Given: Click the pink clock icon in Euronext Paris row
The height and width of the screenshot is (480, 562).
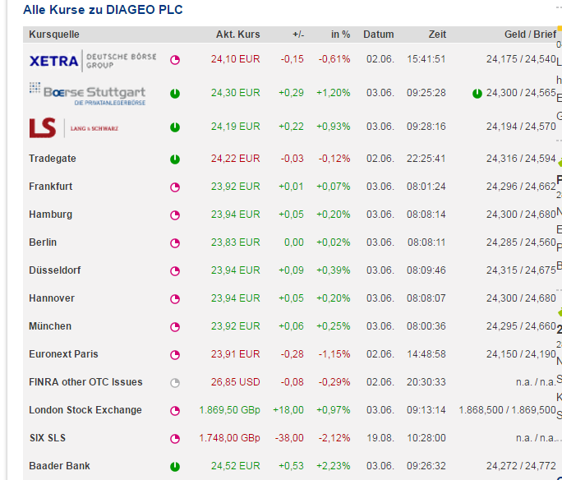Looking at the screenshot, I should [175, 355].
